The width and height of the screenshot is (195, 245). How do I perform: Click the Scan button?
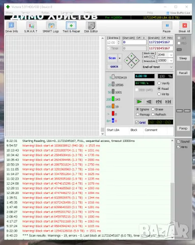[112, 58]
